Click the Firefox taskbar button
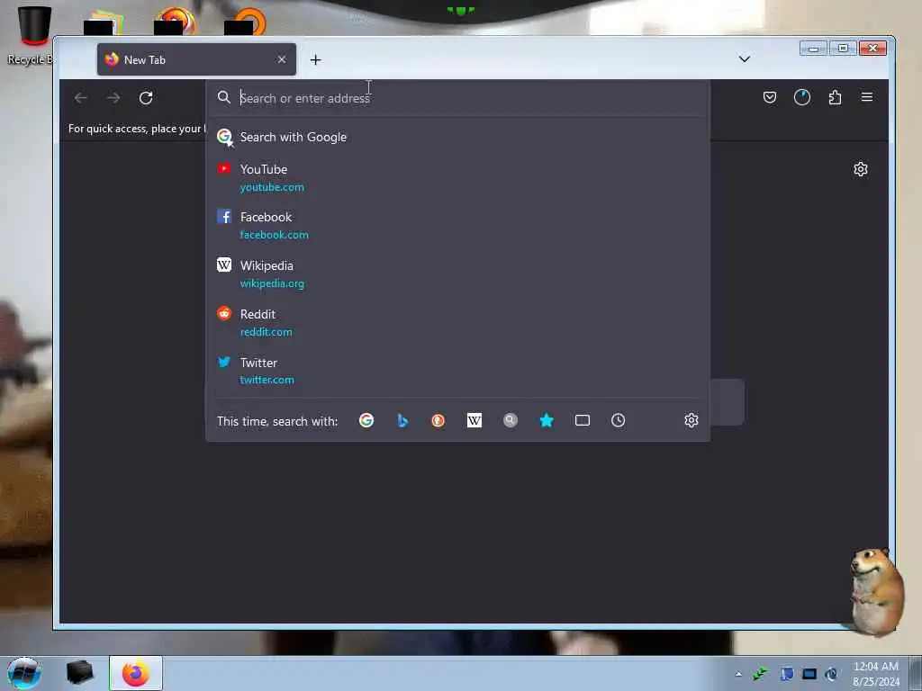 pyautogui.click(x=135, y=673)
